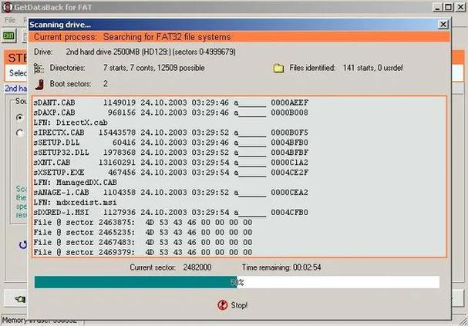This screenshot has width=468, height=326.
Task: Maximize the GetDataBack for FAT window
Action: (448, 7)
